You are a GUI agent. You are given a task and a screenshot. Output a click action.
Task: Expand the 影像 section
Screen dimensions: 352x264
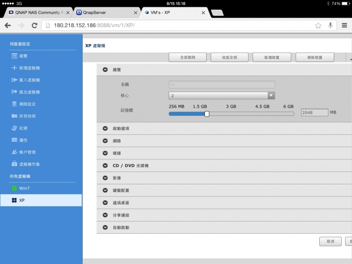[105, 178]
